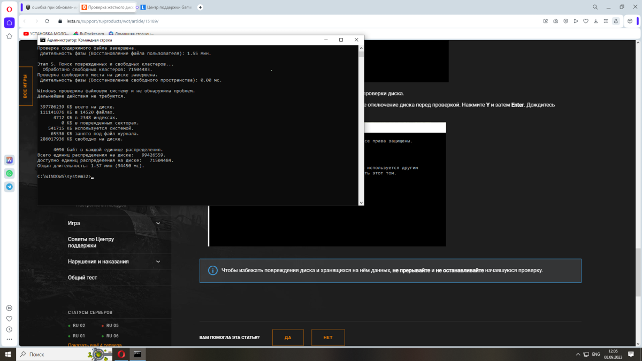Image resolution: width=642 pixels, height=361 pixels.
Task: Click the Command Prompt scrollbar down arrow
Action: pos(361,203)
